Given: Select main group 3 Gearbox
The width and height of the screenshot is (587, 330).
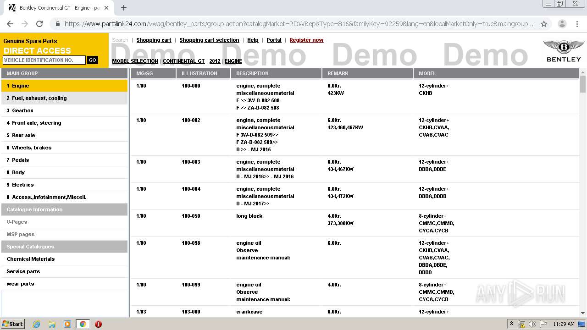Looking at the screenshot, I should point(64,110).
